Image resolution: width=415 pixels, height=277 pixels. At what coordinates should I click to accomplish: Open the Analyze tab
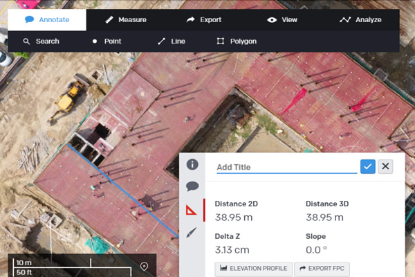pos(360,19)
